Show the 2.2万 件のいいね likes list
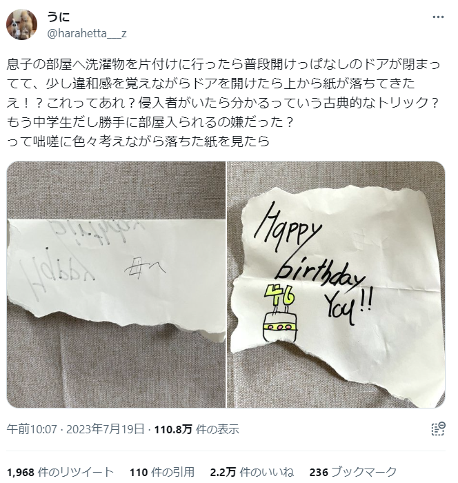 click(252, 472)
